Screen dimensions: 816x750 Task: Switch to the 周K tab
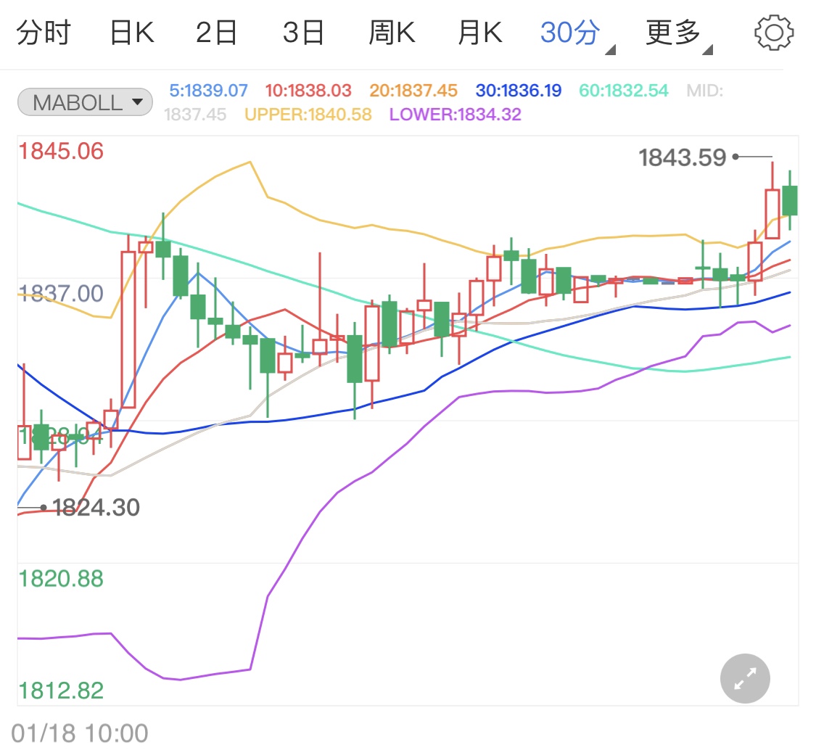391,31
